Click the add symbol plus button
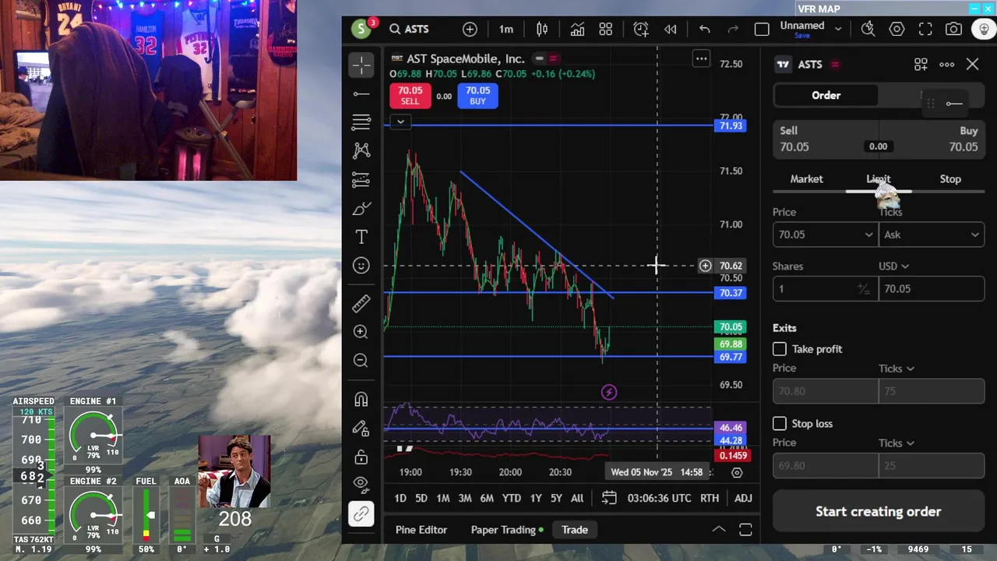 pos(470,29)
